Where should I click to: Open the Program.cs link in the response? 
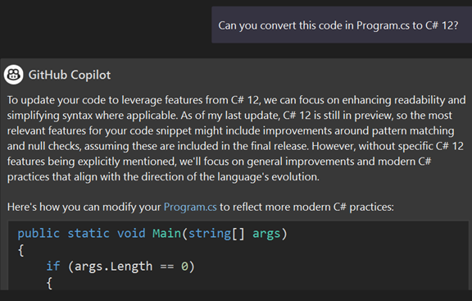[190, 207]
